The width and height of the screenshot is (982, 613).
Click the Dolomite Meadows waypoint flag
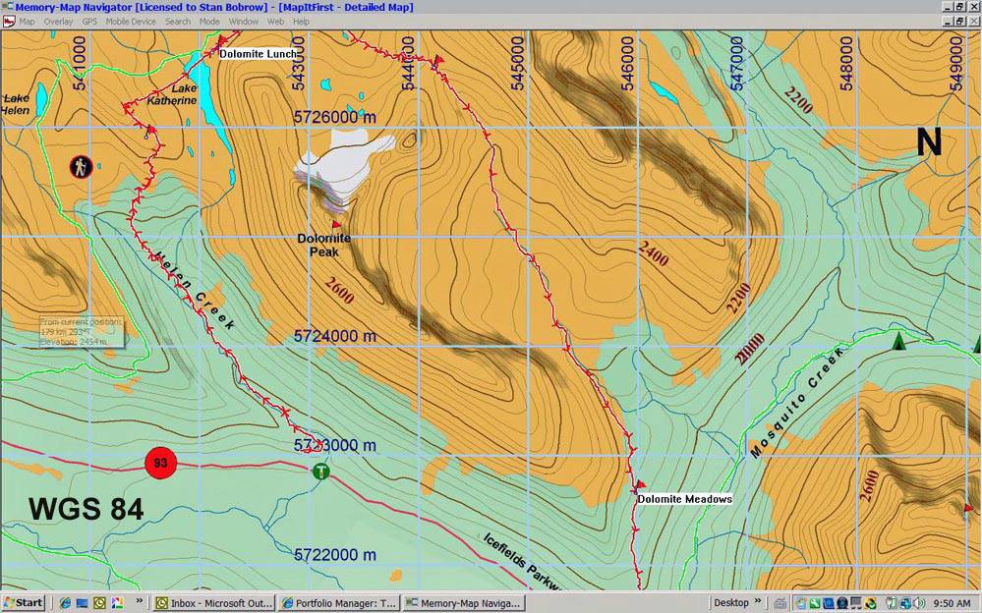point(640,484)
